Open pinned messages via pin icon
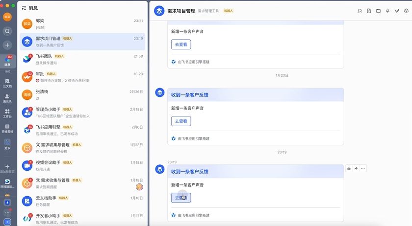The width and height of the screenshot is (412, 226). click(x=387, y=11)
